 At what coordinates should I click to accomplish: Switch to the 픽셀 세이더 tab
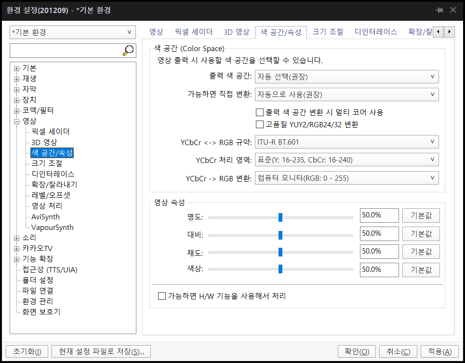point(194,32)
